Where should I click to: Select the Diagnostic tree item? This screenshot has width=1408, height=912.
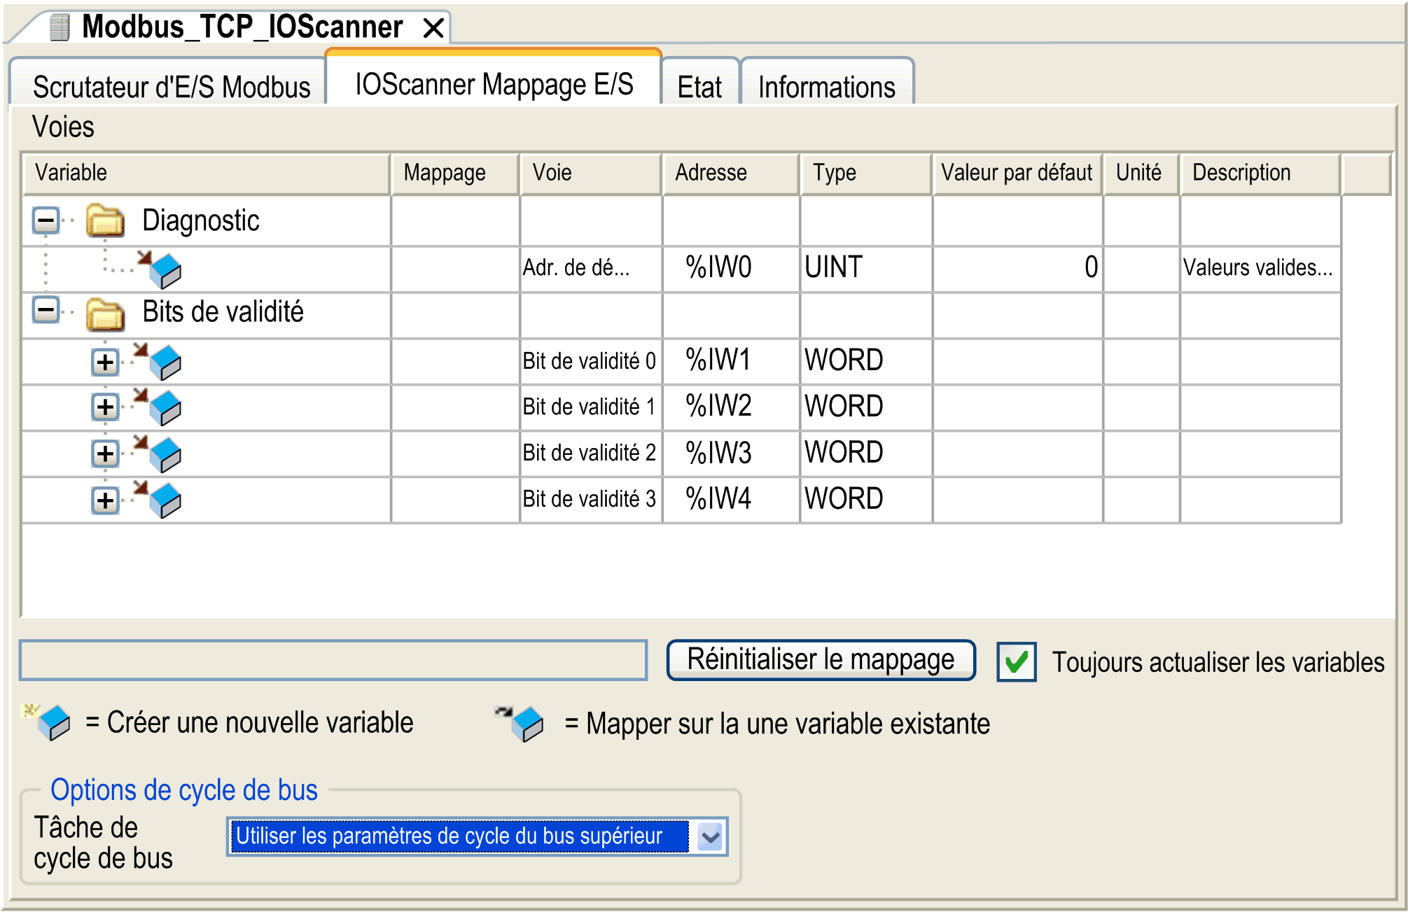pos(201,220)
